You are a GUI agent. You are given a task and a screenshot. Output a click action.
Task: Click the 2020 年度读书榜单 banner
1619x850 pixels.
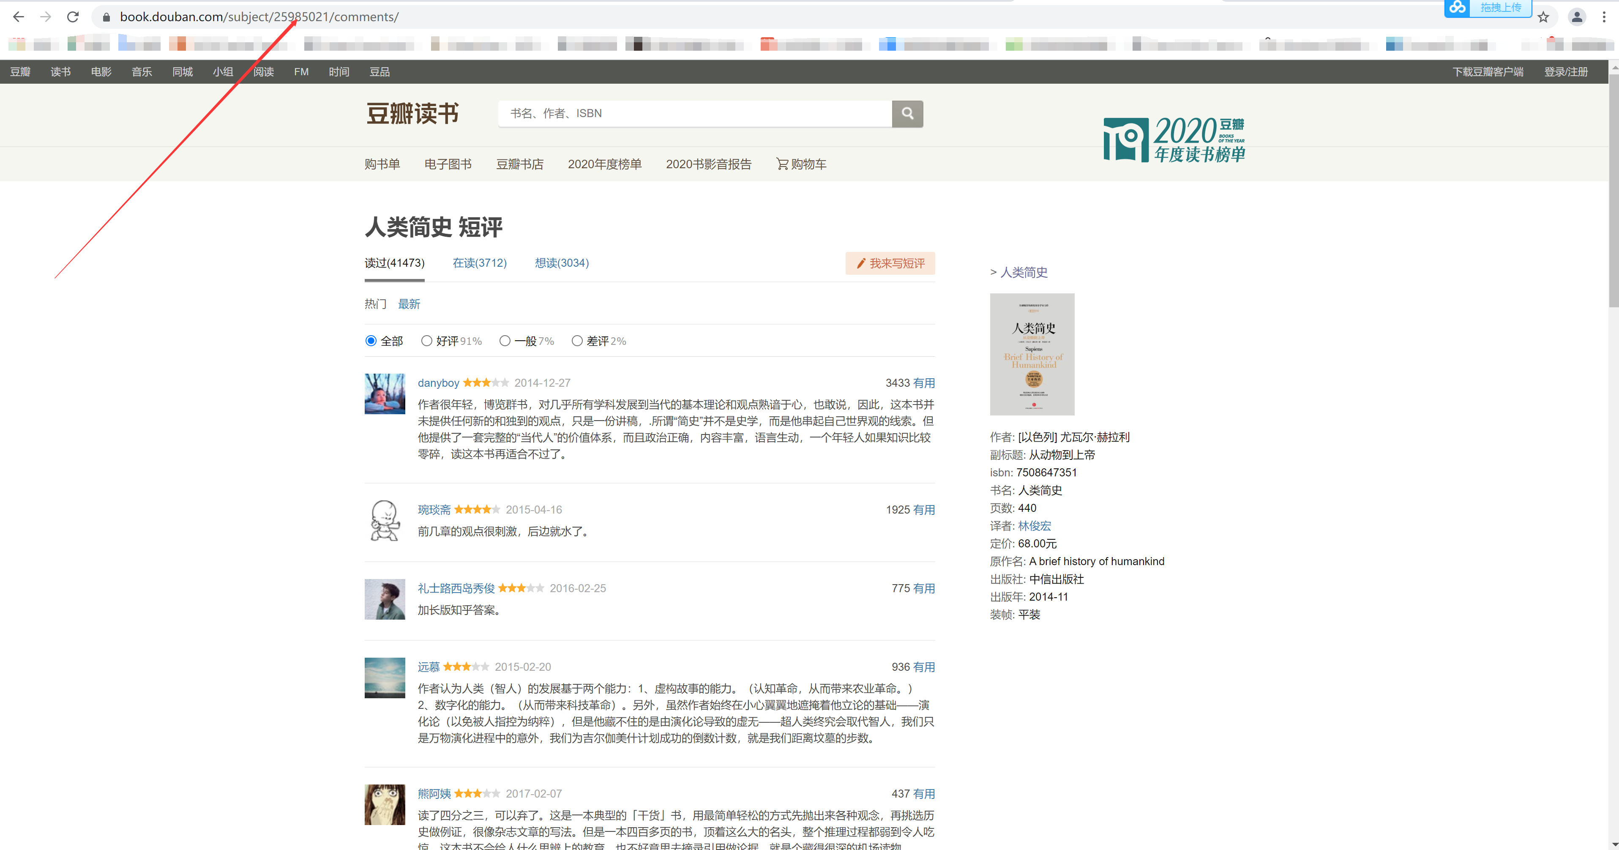click(1174, 139)
